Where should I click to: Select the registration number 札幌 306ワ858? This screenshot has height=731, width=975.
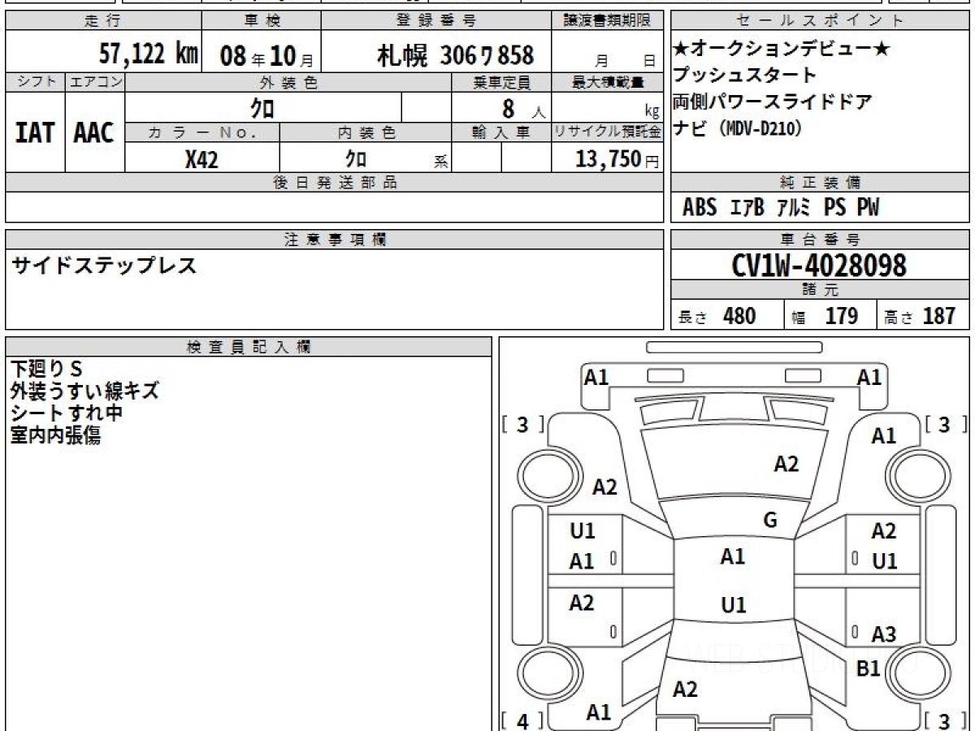(455, 55)
